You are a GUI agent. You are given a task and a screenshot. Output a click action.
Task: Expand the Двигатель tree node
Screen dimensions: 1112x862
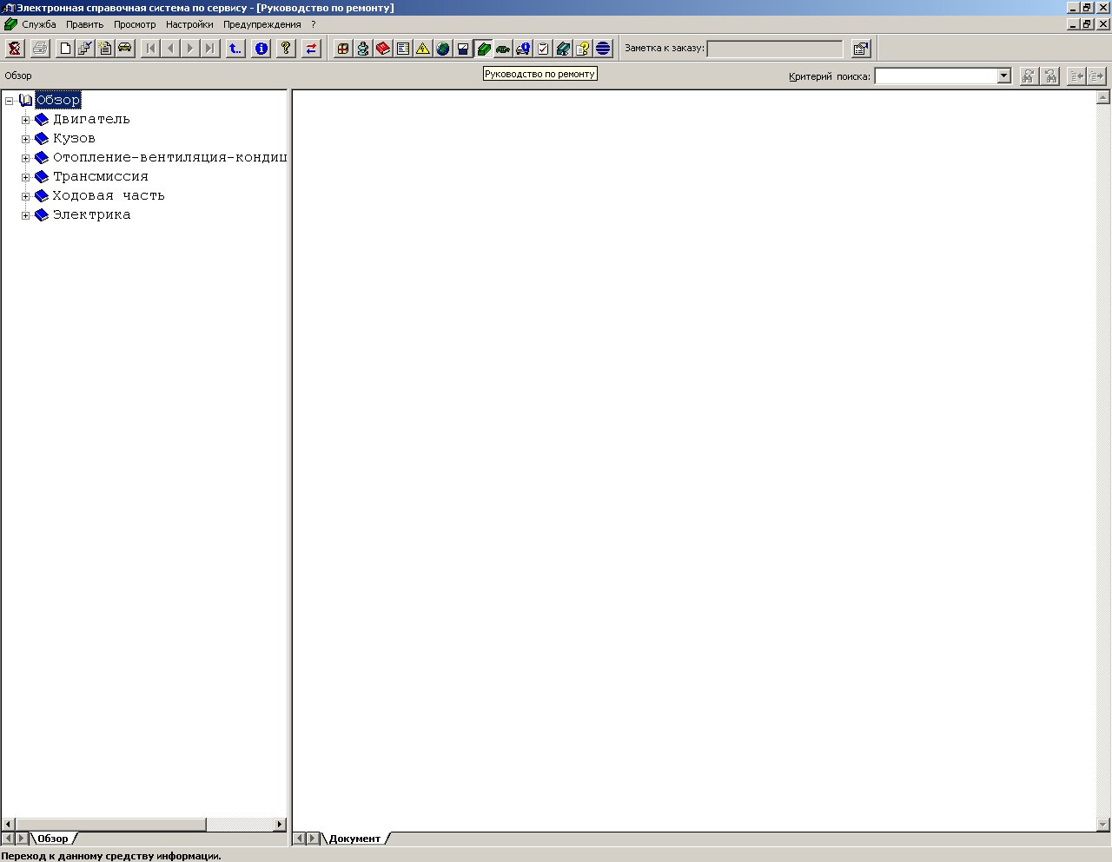[26, 120]
